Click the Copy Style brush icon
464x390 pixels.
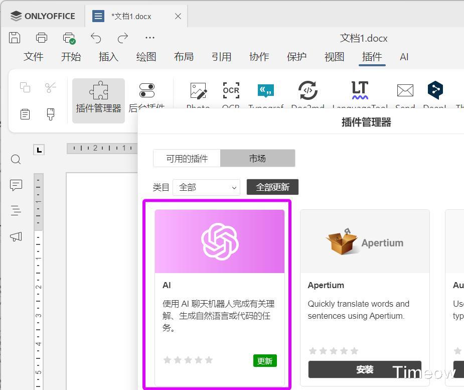pos(51,114)
